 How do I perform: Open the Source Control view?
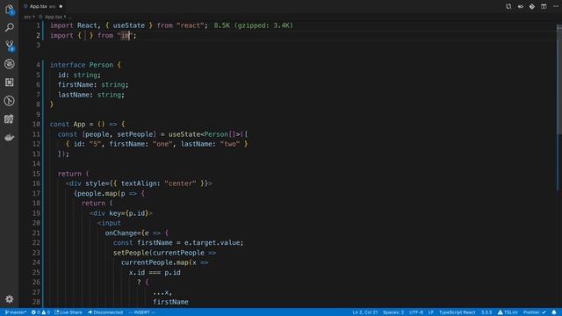pyautogui.click(x=10, y=46)
